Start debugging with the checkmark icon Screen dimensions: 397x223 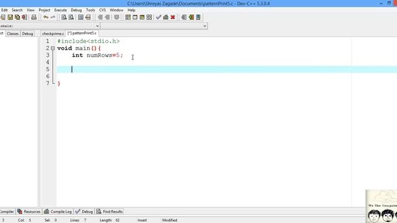(159, 17)
